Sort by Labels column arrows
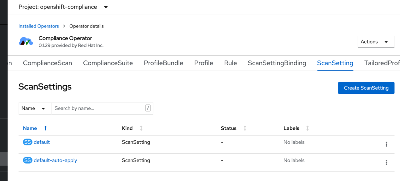The width and height of the screenshot is (400, 181). [x=307, y=128]
